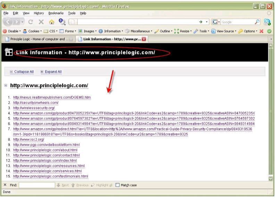The image size is (276, 199).
Task: Open the nexus.realtimepublishers.com/DGEMS.htm link
Action: point(52,97)
